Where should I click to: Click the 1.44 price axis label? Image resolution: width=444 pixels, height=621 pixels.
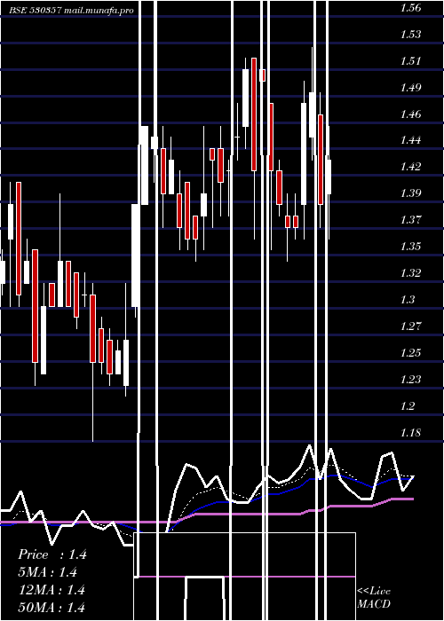point(410,140)
